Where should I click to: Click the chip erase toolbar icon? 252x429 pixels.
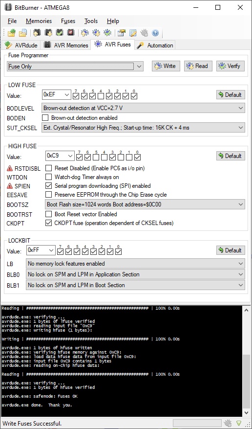(71, 33)
